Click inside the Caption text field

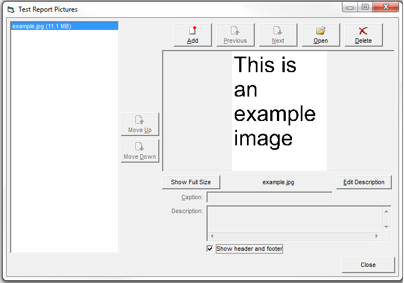pyautogui.click(x=269, y=198)
